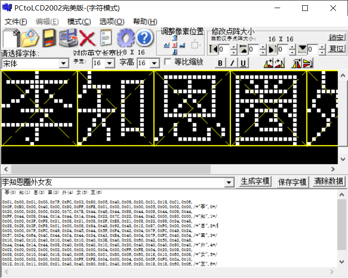Open settings via the blue gear icon
The width and height of the screenshot is (348, 278).
126,38
